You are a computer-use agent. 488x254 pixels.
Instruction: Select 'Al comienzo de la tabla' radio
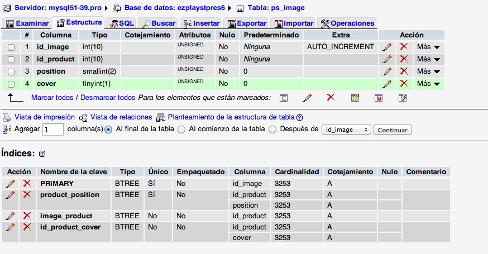181,130
